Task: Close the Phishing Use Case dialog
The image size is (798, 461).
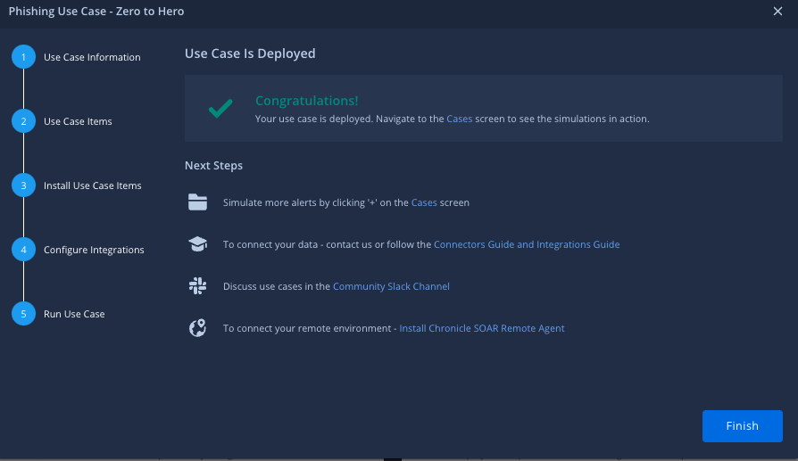Action: pos(777,12)
